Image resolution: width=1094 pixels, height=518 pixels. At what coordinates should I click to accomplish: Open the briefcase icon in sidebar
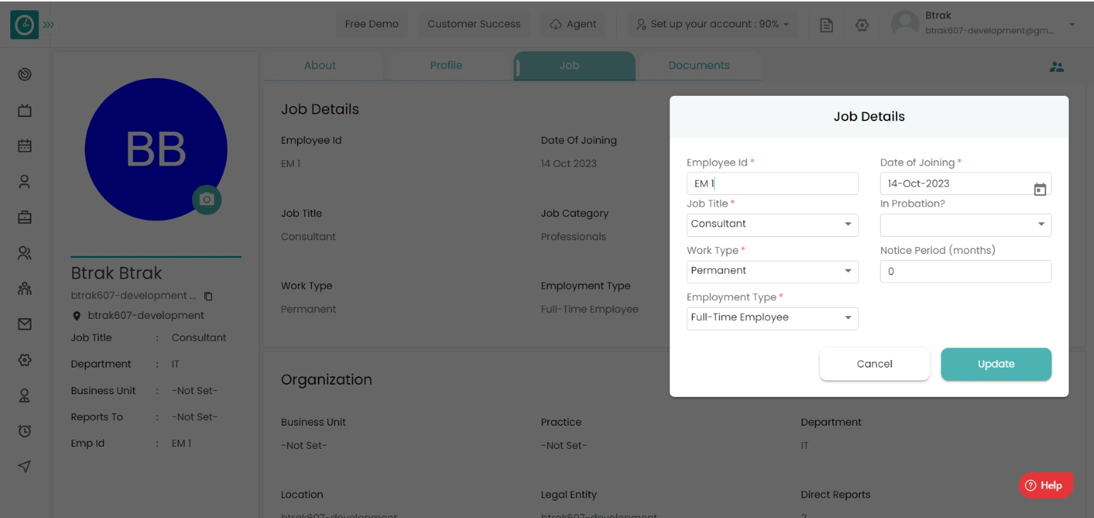click(25, 217)
